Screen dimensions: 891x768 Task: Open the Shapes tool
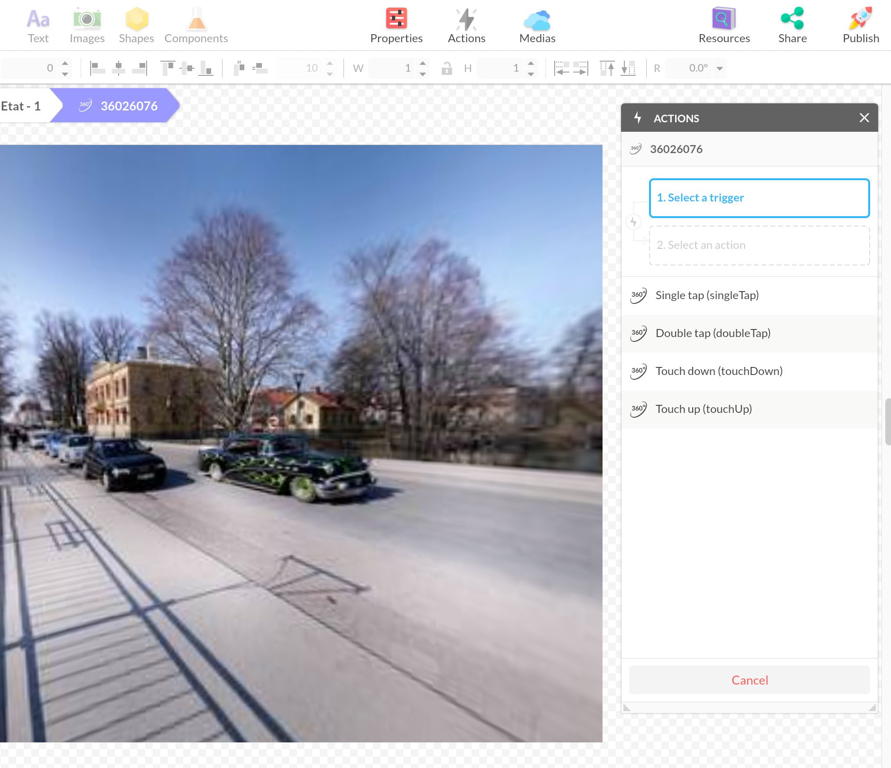point(136,26)
